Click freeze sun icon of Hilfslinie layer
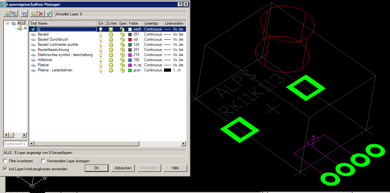The height and width of the screenshot is (193, 390). (111, 60)
